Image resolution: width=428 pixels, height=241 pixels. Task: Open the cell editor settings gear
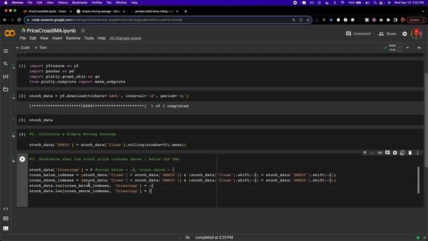pyautogui.click(x=395, y=153)
